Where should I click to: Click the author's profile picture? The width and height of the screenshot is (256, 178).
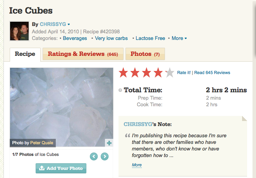19,31
